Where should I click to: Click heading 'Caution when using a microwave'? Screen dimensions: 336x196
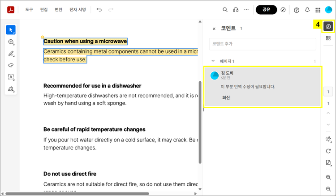coord(85,41)
